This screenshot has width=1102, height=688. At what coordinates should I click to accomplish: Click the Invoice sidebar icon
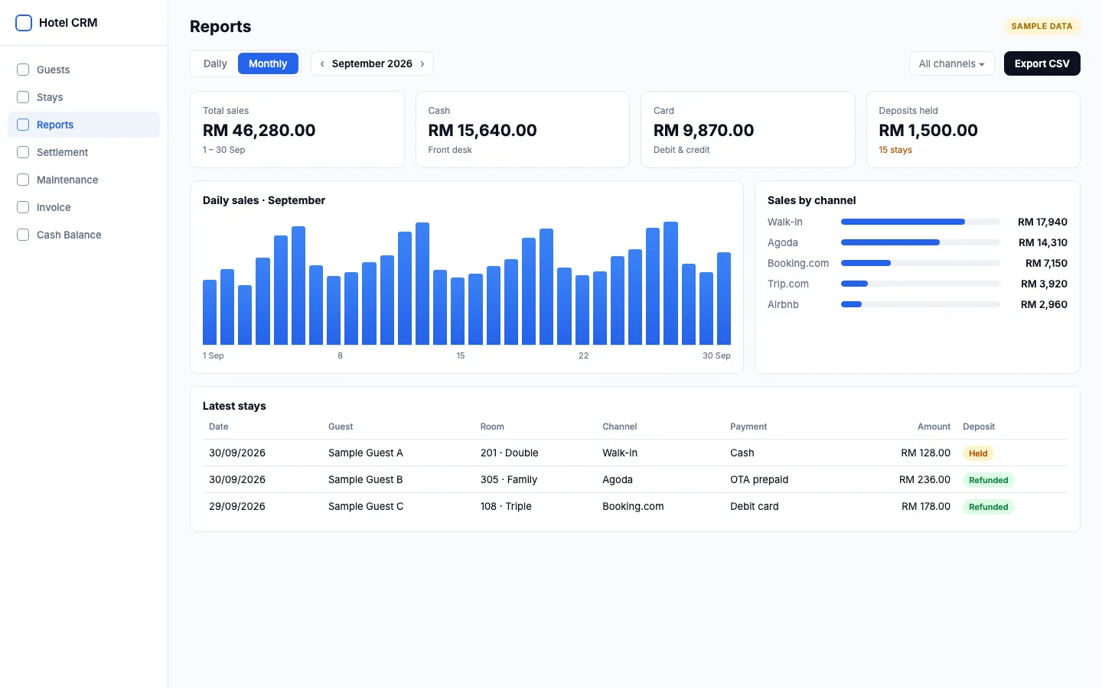click(x=23, y=207)
